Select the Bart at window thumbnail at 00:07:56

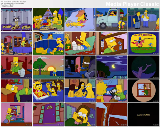point(112,43)
